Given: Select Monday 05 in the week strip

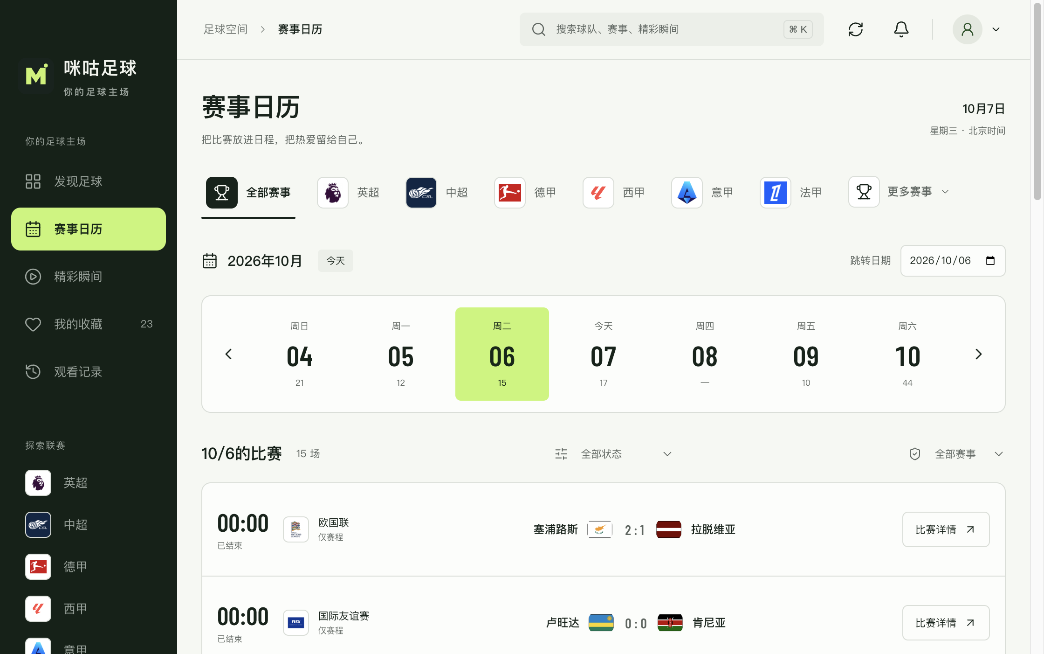Looking at the screenshot, I should [x=401, y=354].
